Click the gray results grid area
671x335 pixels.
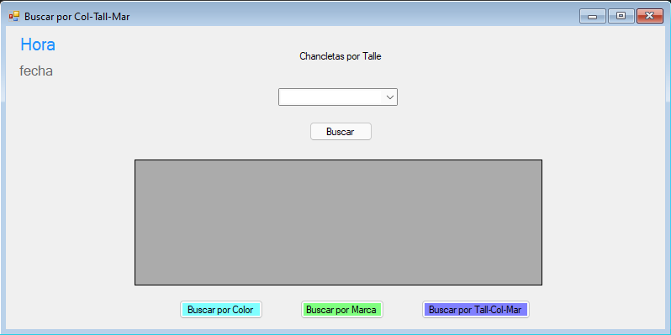(339, 222)
